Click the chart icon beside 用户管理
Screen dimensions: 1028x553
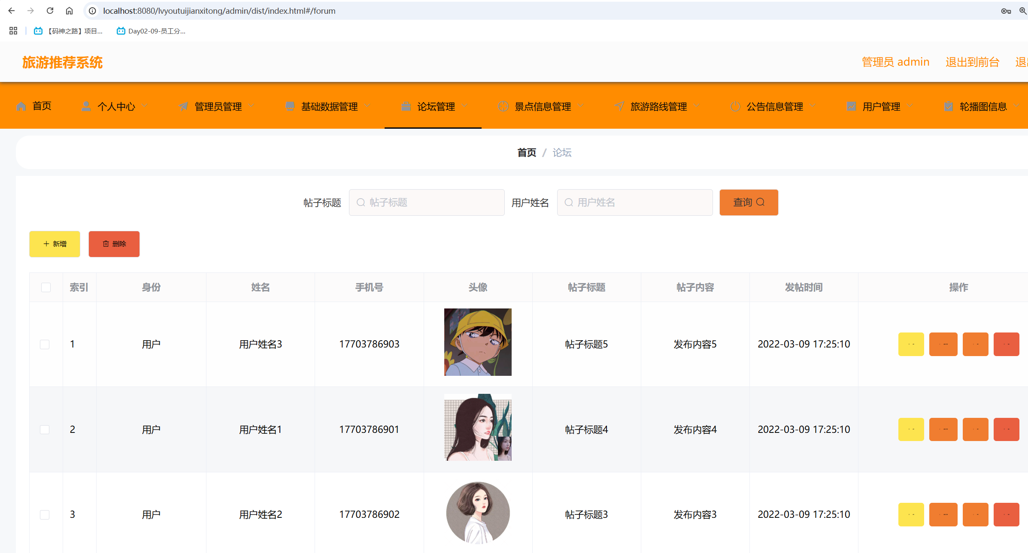coord(851,106)
